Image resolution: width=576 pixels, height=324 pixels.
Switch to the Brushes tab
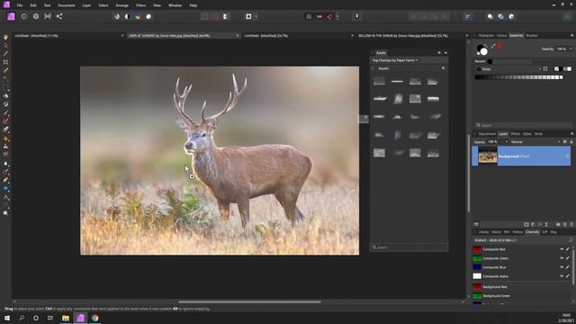click(532, 36)
